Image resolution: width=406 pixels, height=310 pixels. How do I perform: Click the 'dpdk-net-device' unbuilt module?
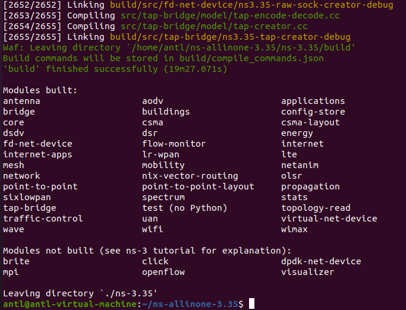(x=321, y=261)
